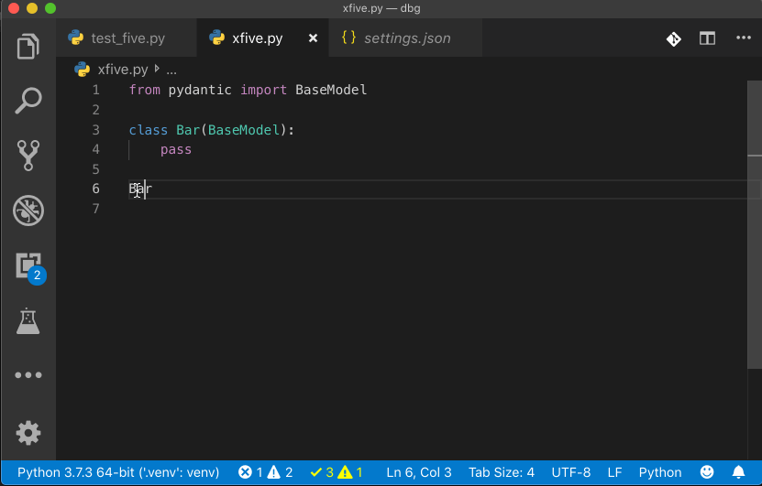Expand the breadcrumb ellipsis symbol list
Viewport: 762px width, 486px height.
pyautogui.click(x=171, y=70)
